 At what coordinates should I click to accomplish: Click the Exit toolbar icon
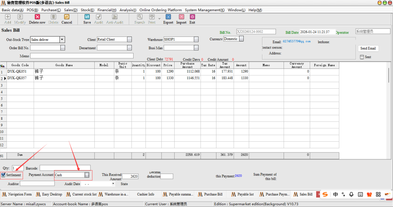coord(192,17)
